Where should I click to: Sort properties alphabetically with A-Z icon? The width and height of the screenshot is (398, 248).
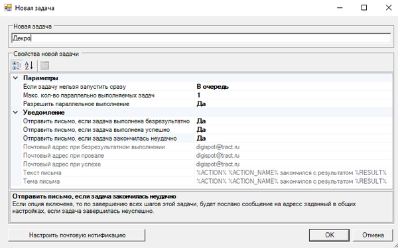(29, 66)
